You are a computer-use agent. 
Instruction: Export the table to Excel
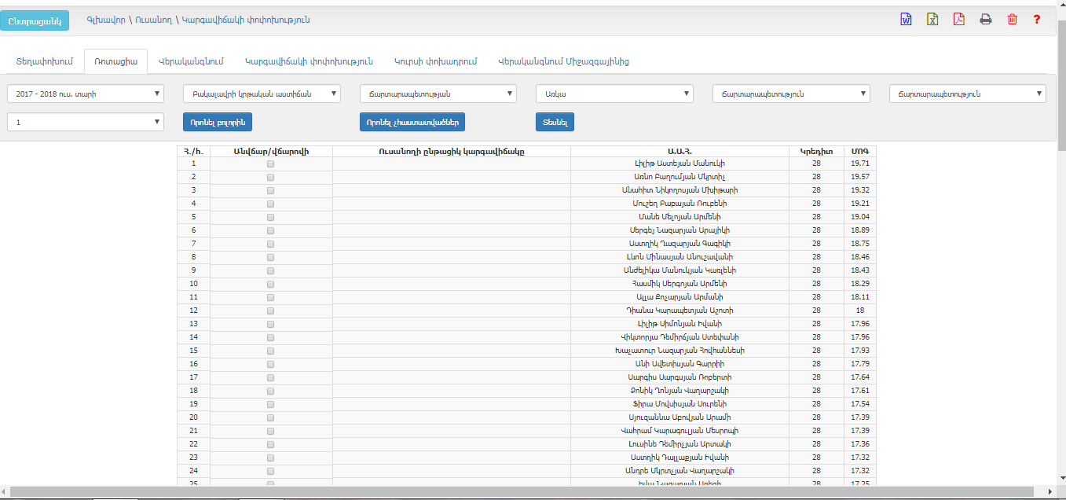coord(932,20)
